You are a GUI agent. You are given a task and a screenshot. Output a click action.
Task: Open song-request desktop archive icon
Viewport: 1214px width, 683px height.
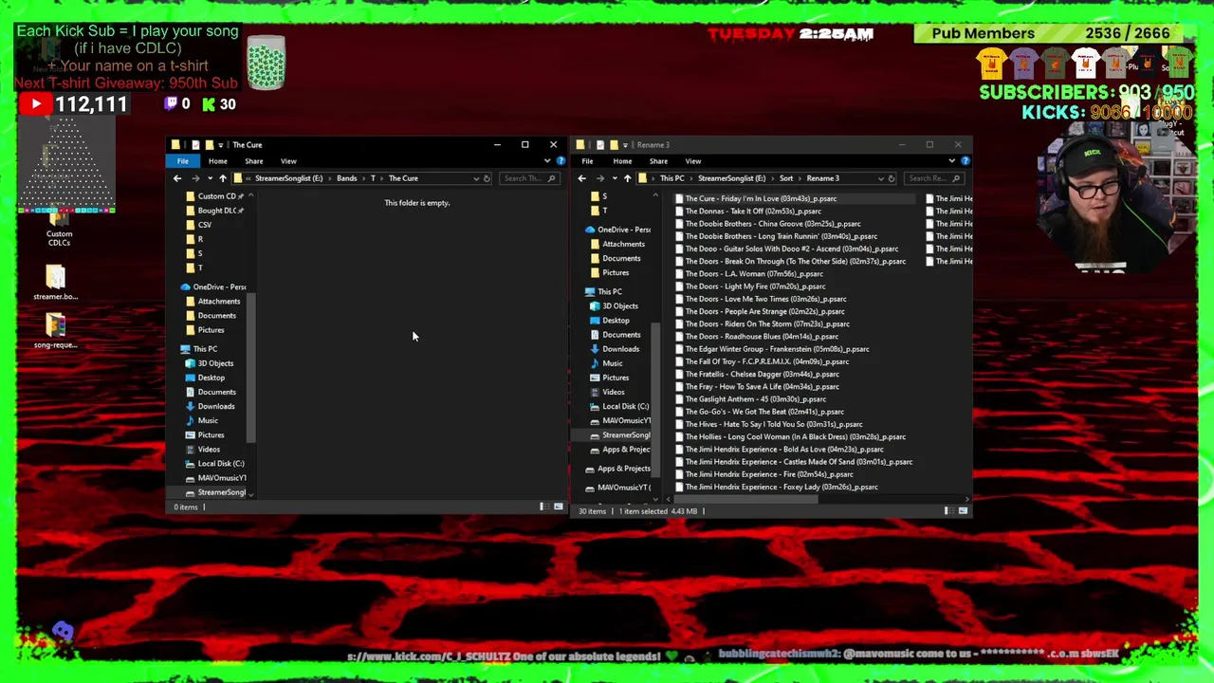point(55,331)
